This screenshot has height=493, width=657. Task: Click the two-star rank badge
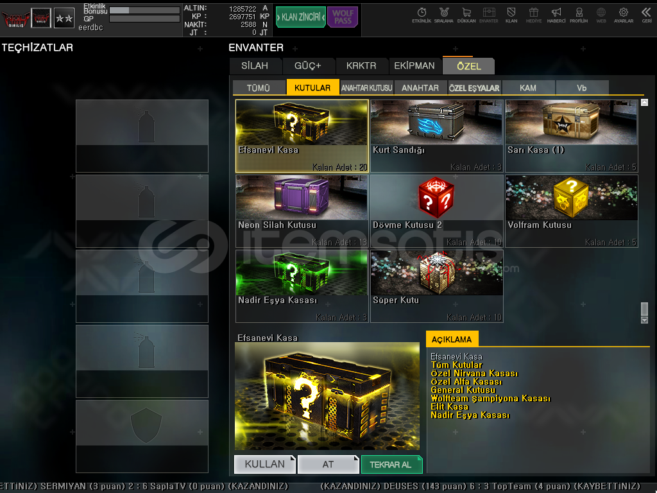pos(64,19)
